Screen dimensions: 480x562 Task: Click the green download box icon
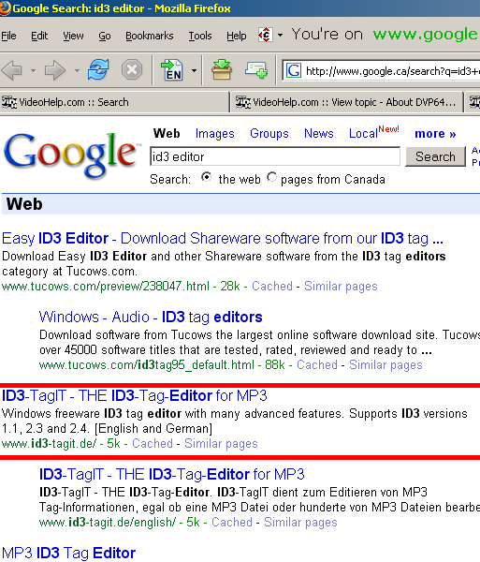coord(222,70)
